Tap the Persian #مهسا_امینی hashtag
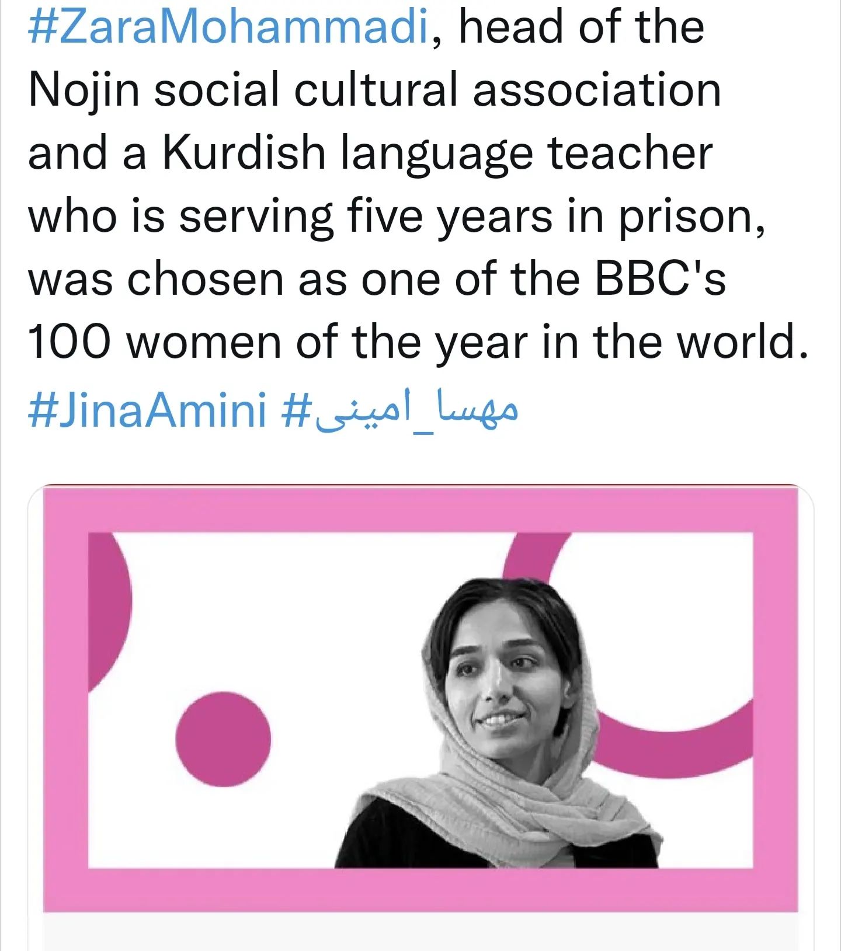This screenshot has width=841, height=951. (x=399, y=410)
